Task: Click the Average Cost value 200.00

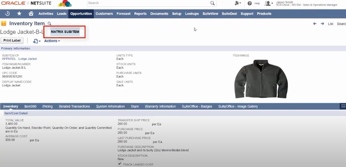Action: [10, 140]
